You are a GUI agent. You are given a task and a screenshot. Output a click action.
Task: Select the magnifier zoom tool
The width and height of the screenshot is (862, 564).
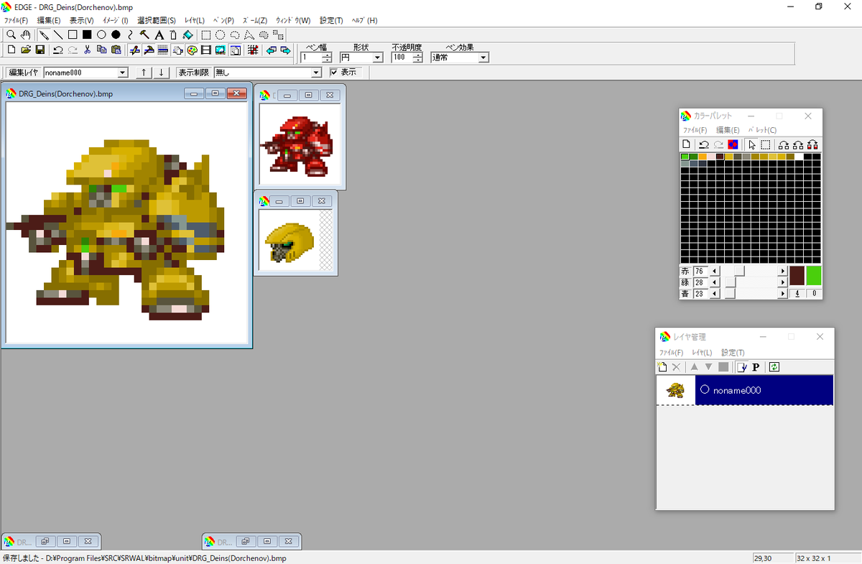click(x=11, y=34)
